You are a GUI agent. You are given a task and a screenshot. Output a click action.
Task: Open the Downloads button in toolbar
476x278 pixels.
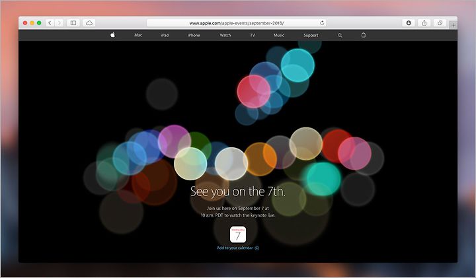point(409,22)
